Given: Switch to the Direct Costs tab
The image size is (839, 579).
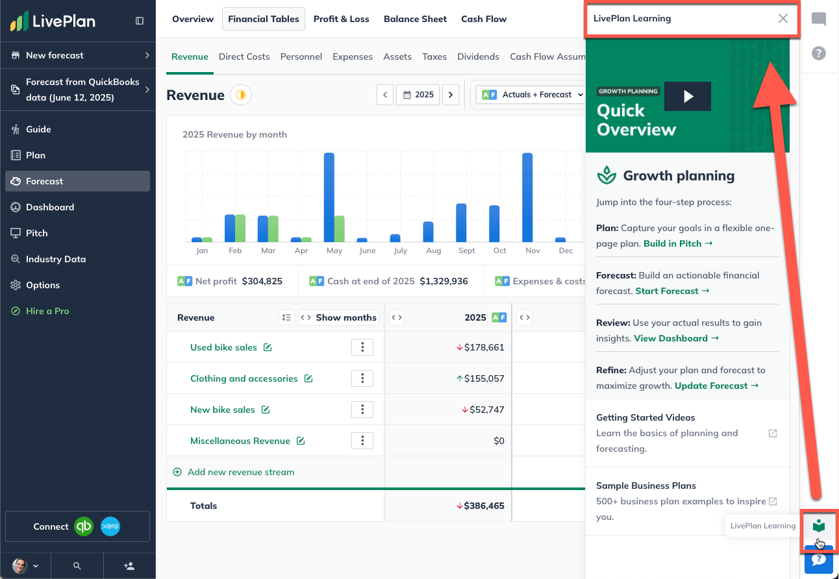Looking at the screenshot, I should pos(244,56).
